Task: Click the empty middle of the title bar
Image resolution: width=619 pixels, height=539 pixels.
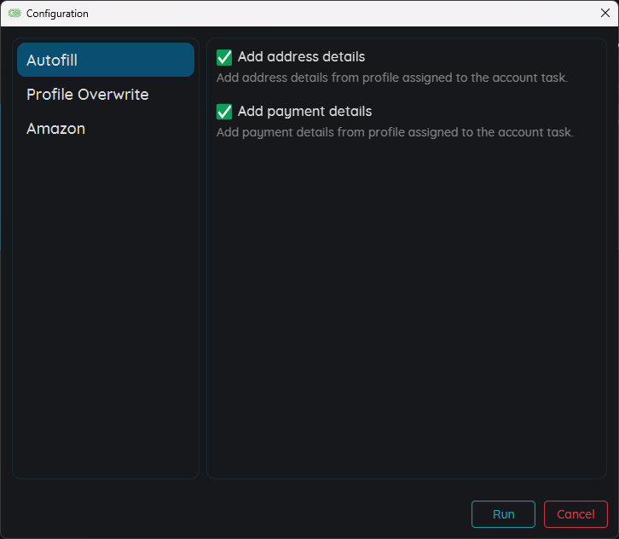Action: click(324, 13)
